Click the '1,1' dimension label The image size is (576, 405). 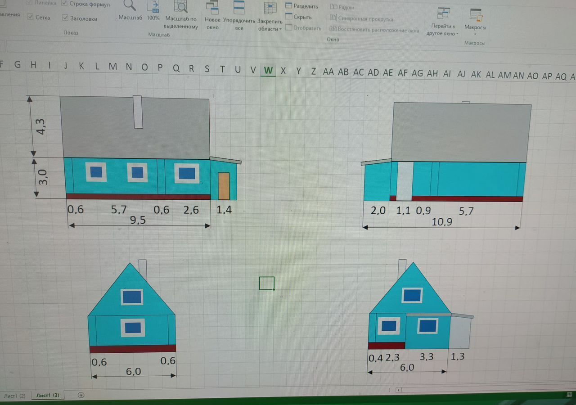tap(404, 210)
